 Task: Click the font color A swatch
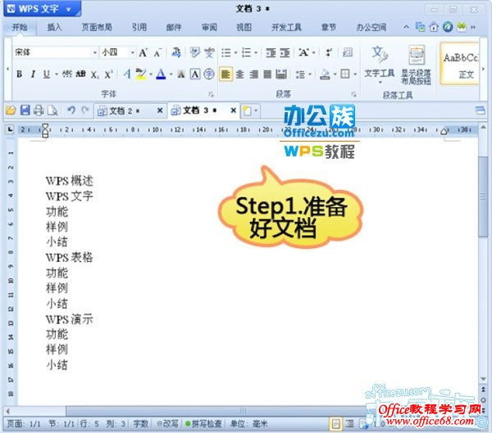(161, 74)
